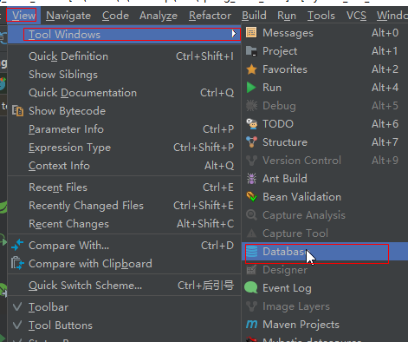Click the Alt+7 shortcut text

tap(385, 142)
